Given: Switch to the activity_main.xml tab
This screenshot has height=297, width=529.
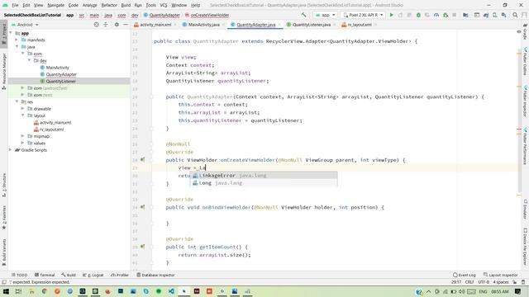Looking at the screenshot, I should click(x=155, y=25).
